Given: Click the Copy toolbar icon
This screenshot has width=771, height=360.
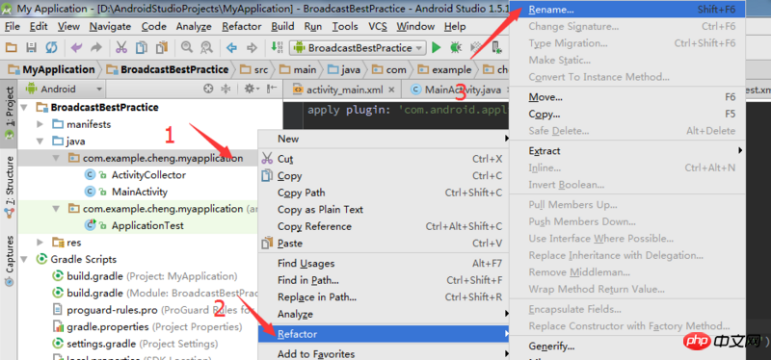Looking at the screenshot, I should click(142, 47).
